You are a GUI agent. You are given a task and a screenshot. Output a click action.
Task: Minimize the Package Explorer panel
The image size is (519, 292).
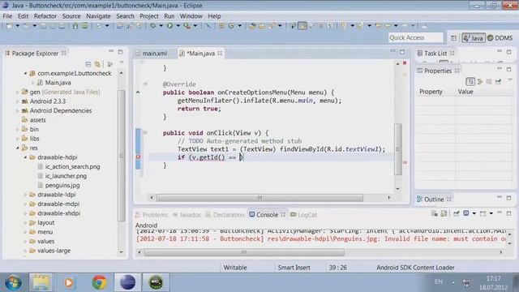tap(111, 51)
